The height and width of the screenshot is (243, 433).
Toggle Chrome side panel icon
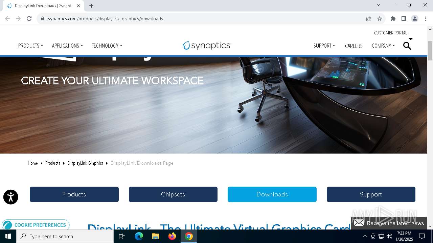click(404, 19)
